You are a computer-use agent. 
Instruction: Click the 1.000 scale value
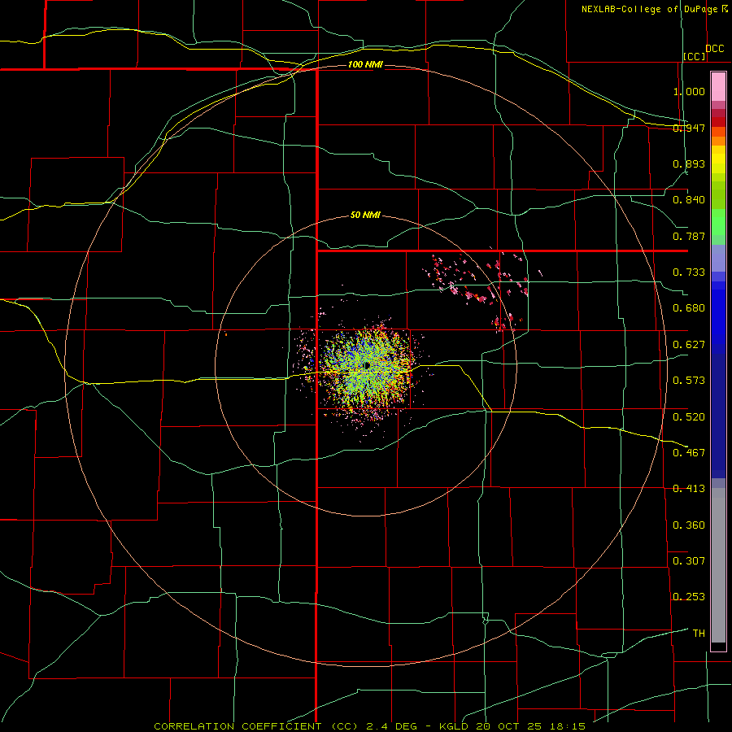click(689, 91)
